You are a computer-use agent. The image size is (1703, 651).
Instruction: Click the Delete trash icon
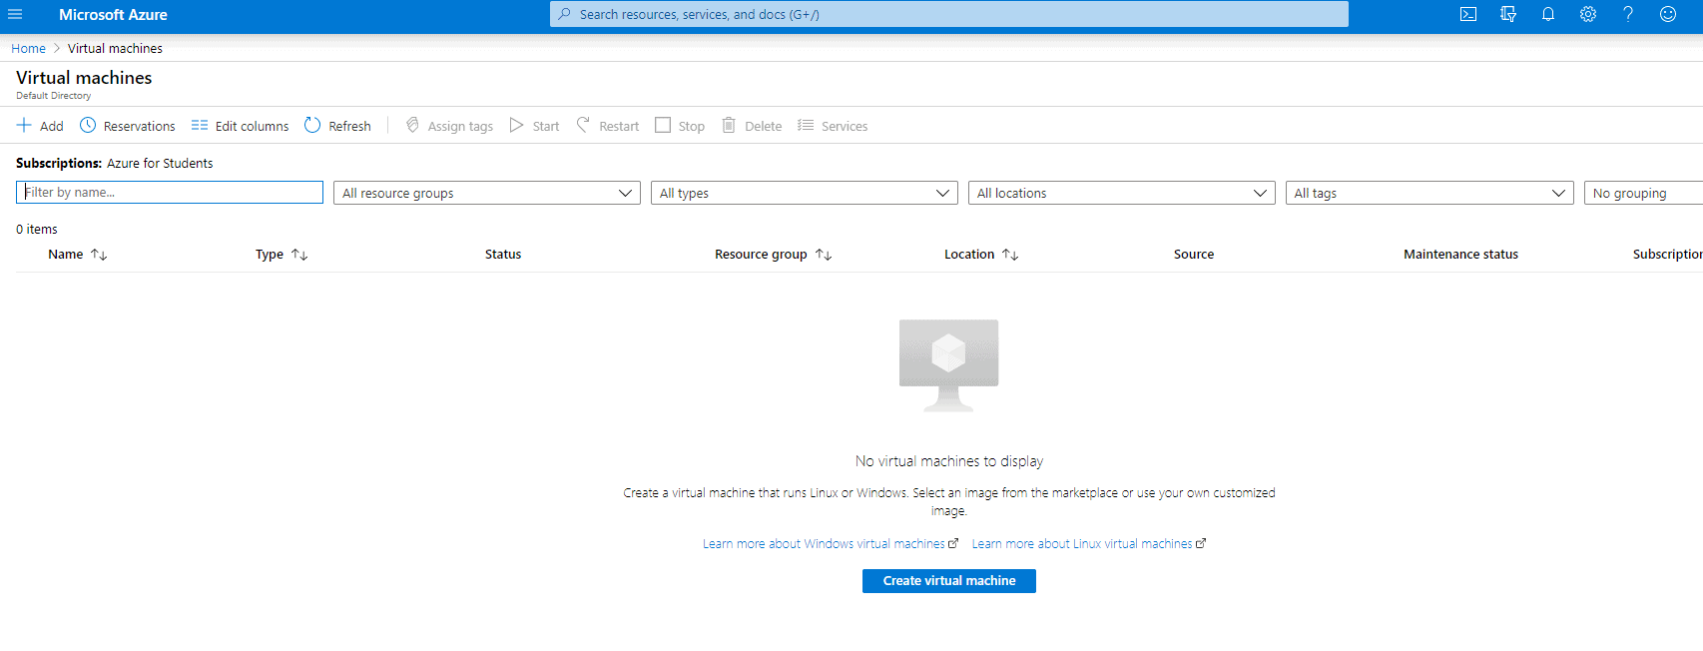pos(729,125)
